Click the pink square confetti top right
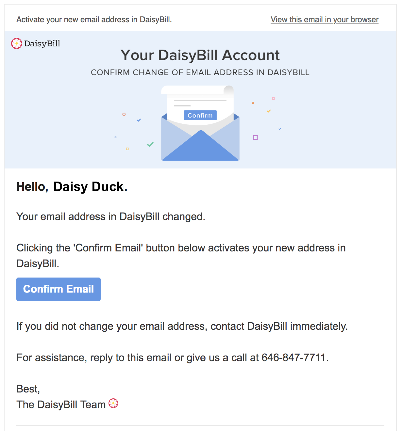The height and width of the screenshot is (431, 402). tap(274, 99)
